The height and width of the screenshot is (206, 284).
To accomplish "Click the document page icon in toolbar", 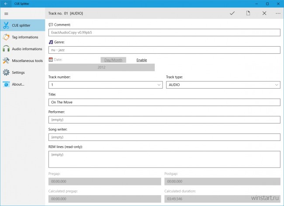I will (x=248, y=14).
